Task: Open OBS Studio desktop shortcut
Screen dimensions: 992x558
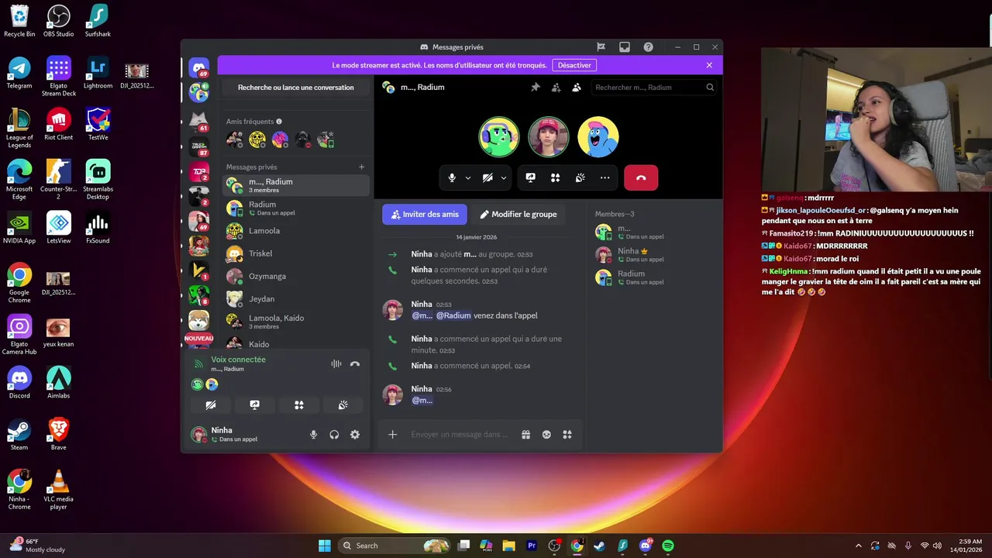Action: click(59, 21)
